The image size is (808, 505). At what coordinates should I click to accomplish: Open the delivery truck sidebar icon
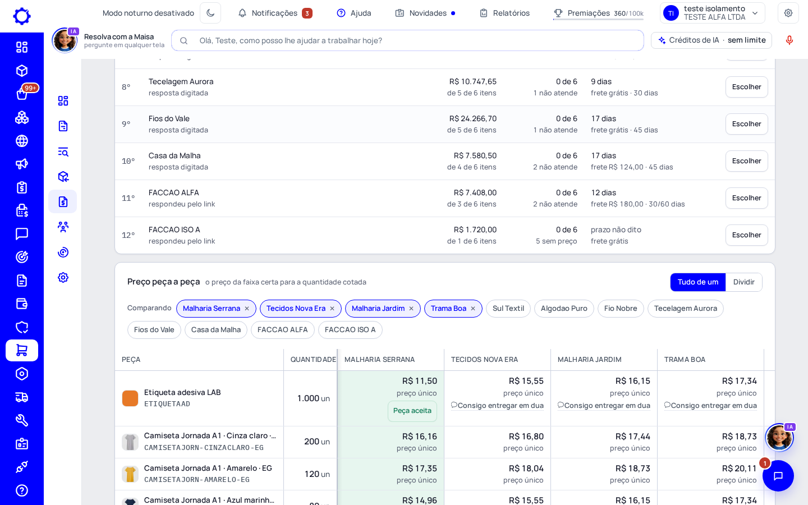click(x=22, y=397)
